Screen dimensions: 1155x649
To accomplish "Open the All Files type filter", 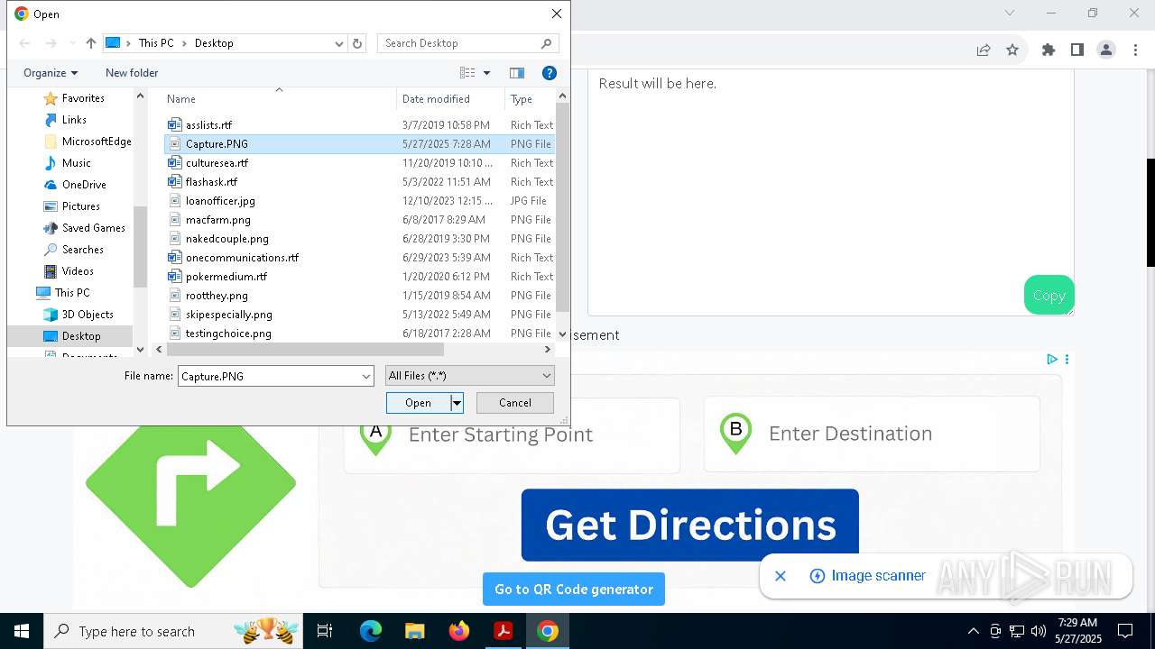I will (x=469, y=376).
